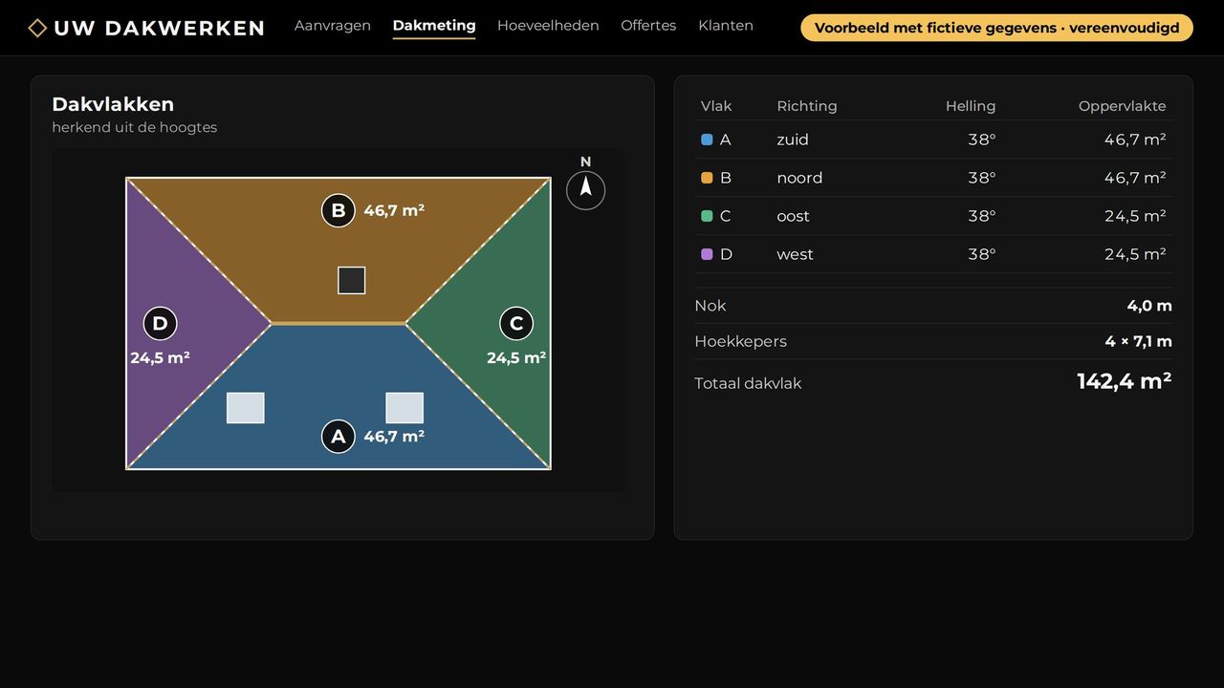Screen dimensions: 1224x688
Task: Click the 'Totaal dakvlak' label
Action: (748, 383)
